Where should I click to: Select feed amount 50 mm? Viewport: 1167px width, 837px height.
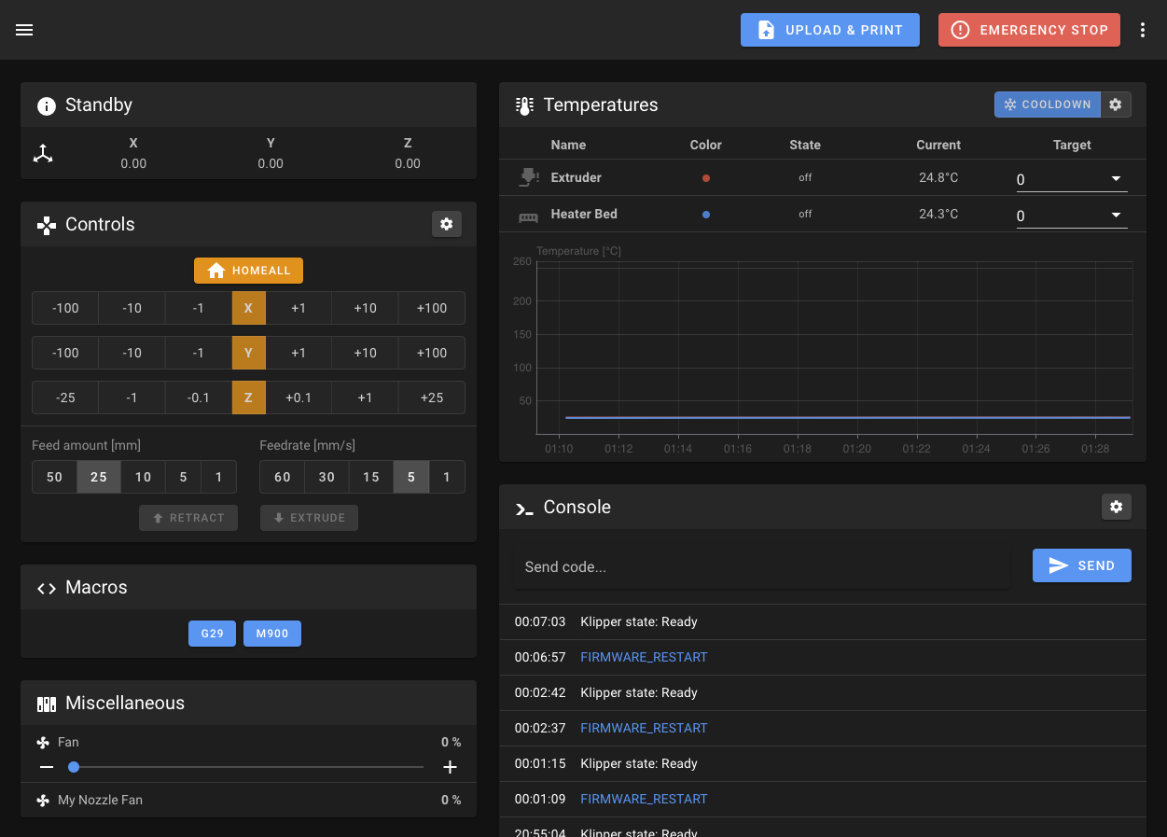(x=54, y=477)
